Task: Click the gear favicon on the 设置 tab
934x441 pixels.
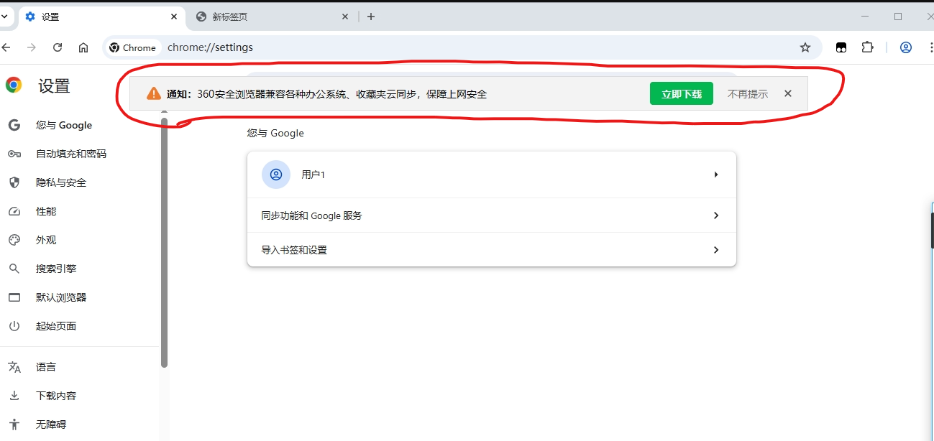Action: (x=30, y=17)
